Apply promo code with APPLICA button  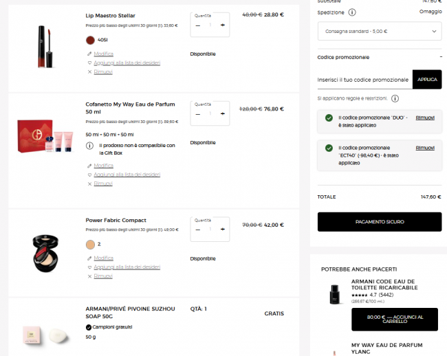pyautogui.click(x=427, y=80)
